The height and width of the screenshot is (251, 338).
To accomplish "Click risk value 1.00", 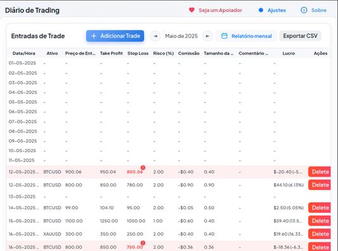I will point(158,221).
